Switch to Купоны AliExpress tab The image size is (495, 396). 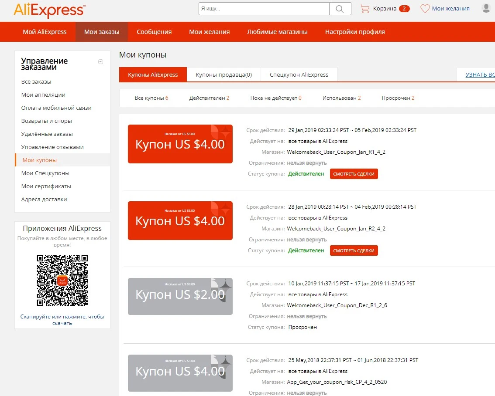pos(153,74)
